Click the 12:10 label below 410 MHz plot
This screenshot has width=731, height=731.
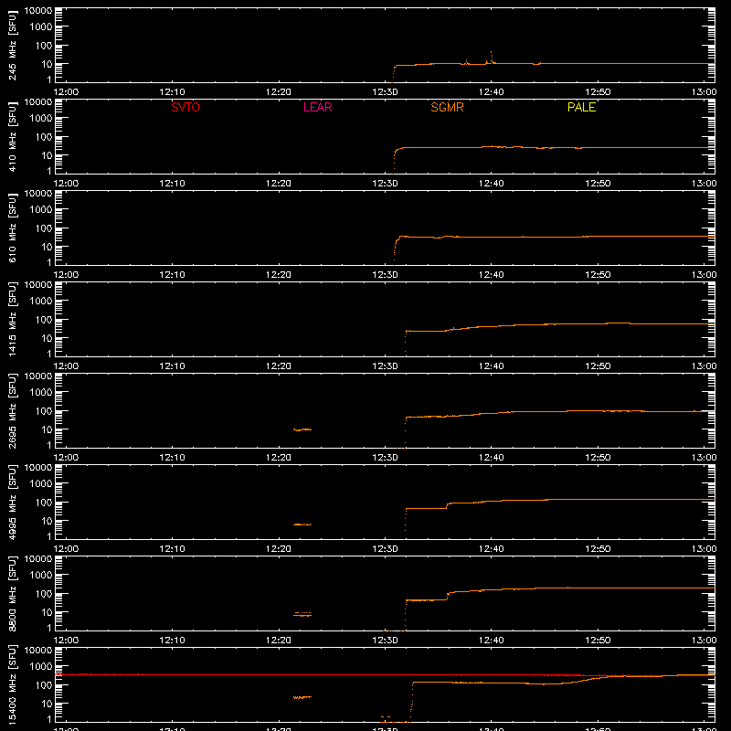tap(173, 184)
